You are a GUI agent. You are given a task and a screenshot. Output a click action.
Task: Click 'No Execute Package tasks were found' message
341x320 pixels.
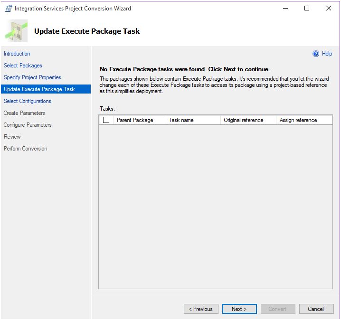[x=185, y=69]
